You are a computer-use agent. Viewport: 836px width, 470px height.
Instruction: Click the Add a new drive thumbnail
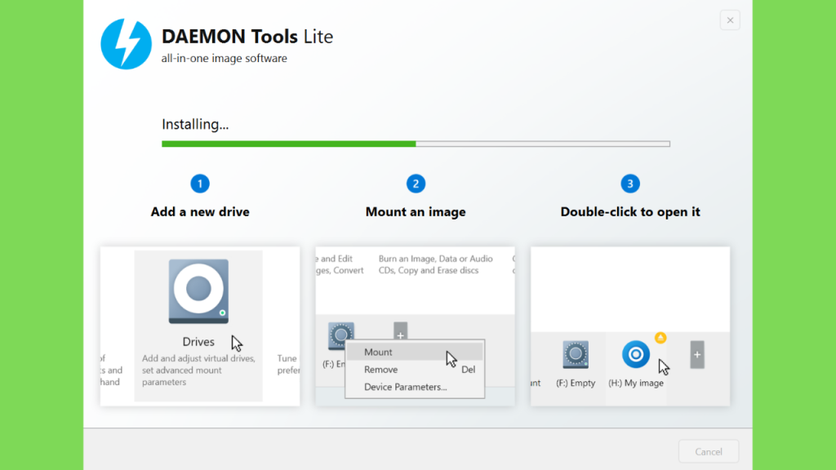pyautogui.click(x=200, y=326)
